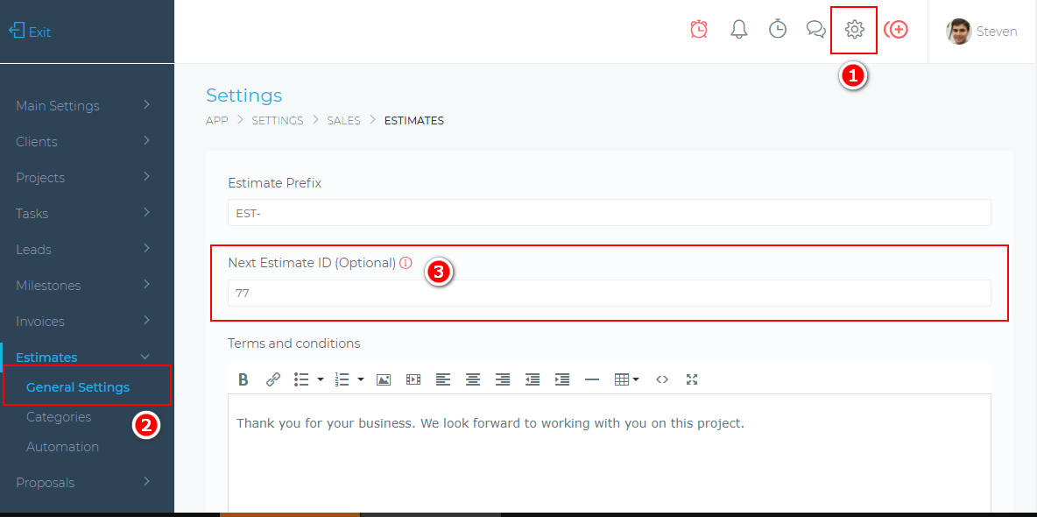Screen dimensions: 1037x517
Task: Click the red quick-add icon
Action: [896, 29]
